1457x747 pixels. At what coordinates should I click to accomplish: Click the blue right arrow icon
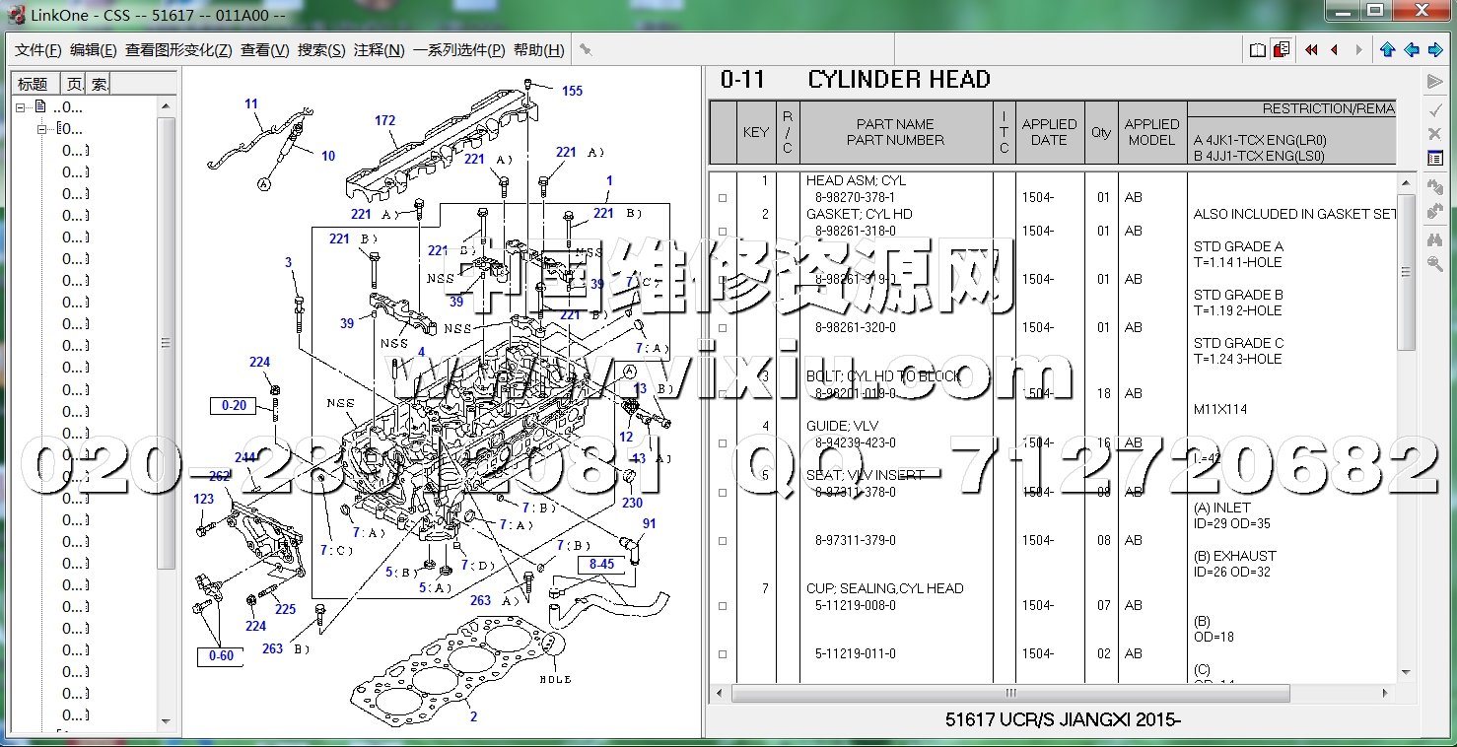pos(1435,49)
